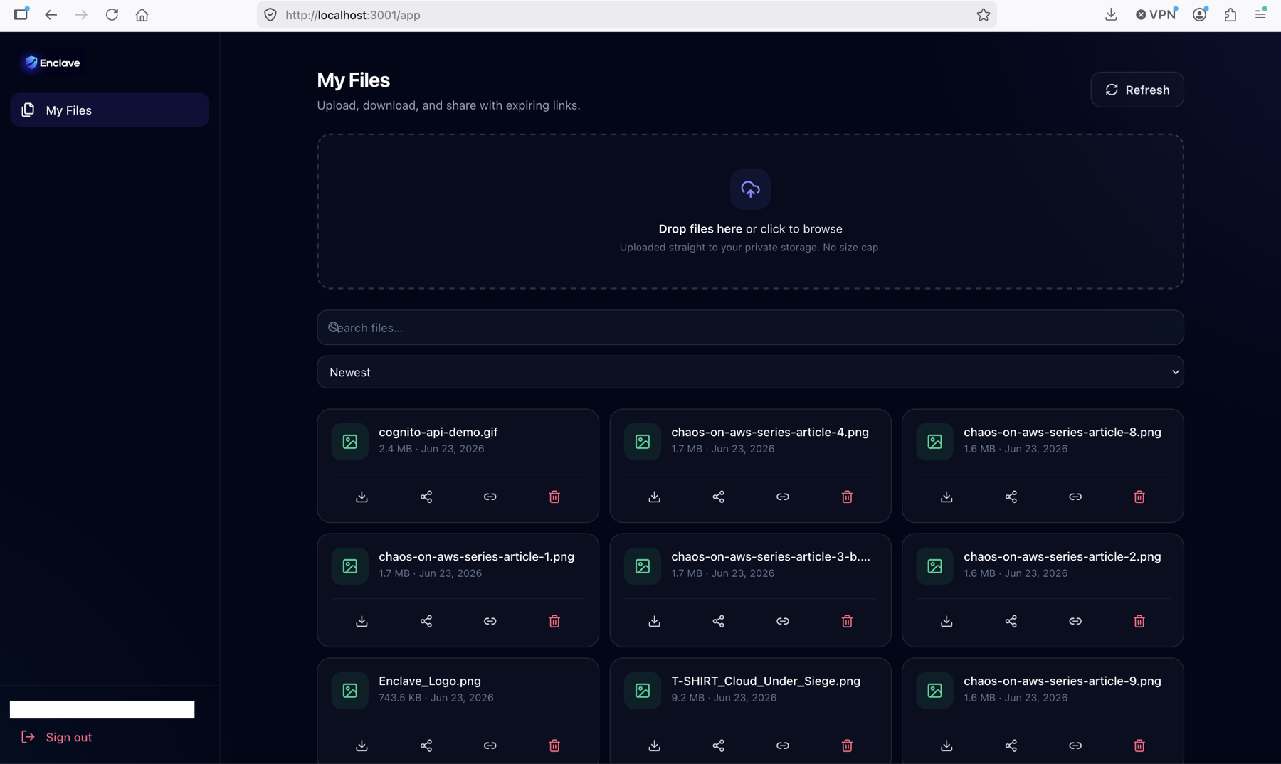Click the upload cloud icon

[750, 189]
